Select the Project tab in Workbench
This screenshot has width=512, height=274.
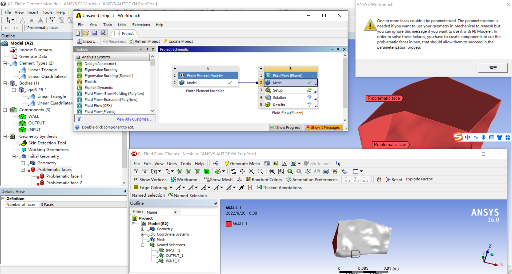point(124,33)
